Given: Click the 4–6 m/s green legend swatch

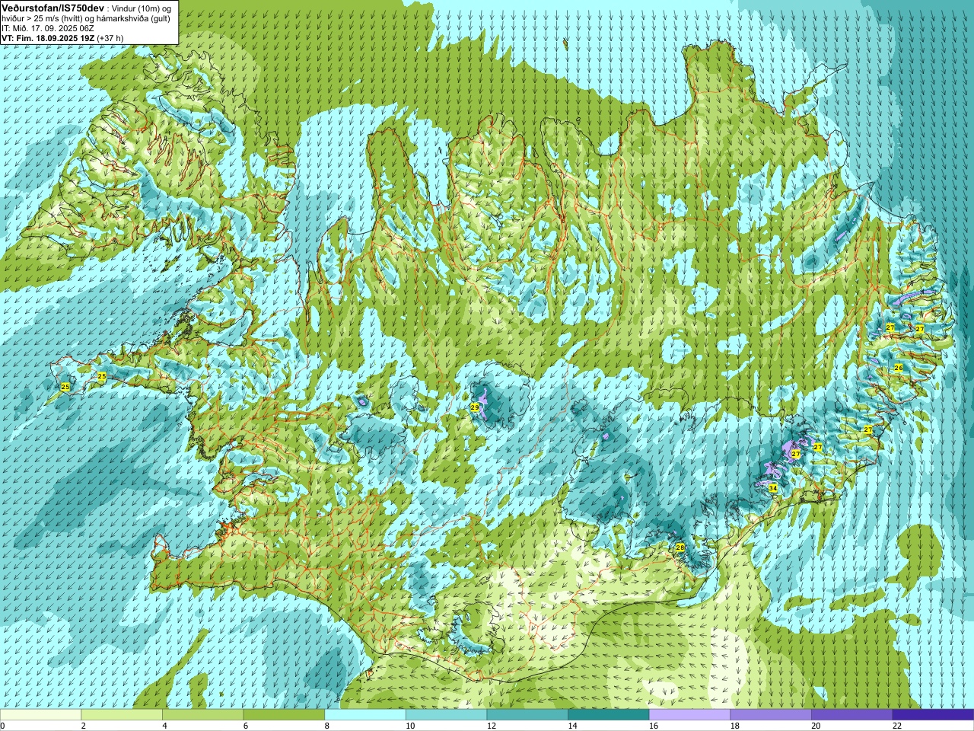Looking at the screenshot, I should [202, 715].
